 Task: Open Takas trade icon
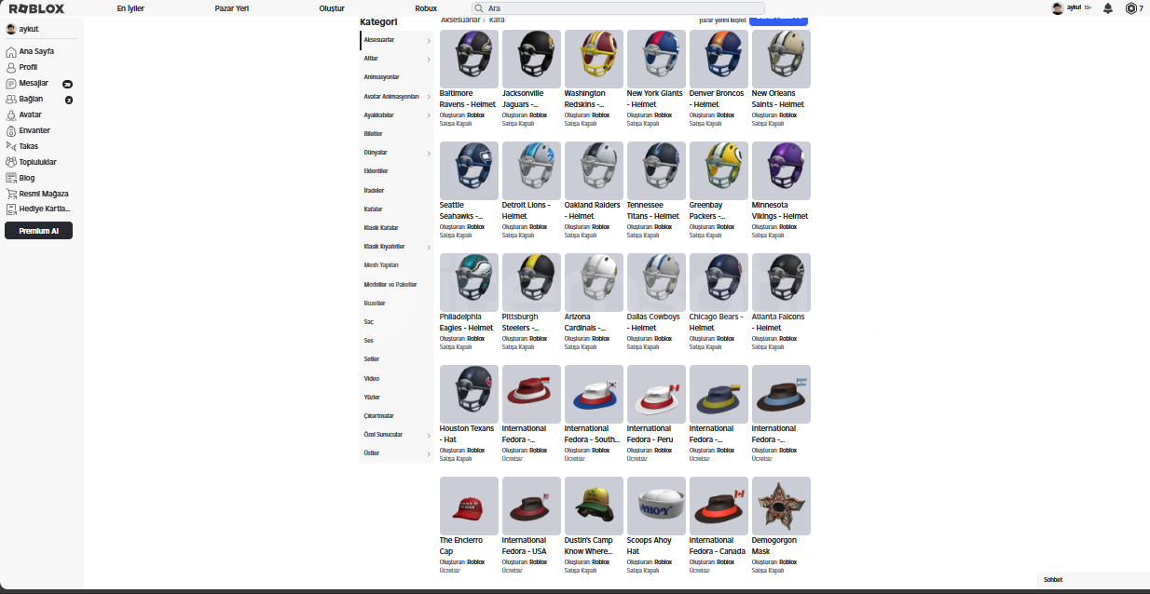[11, 146]
